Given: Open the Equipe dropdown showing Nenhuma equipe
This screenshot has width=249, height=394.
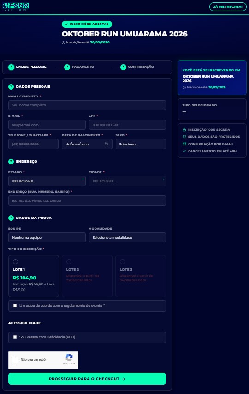Looking at the screenshot, I should (x=47, y=237).
